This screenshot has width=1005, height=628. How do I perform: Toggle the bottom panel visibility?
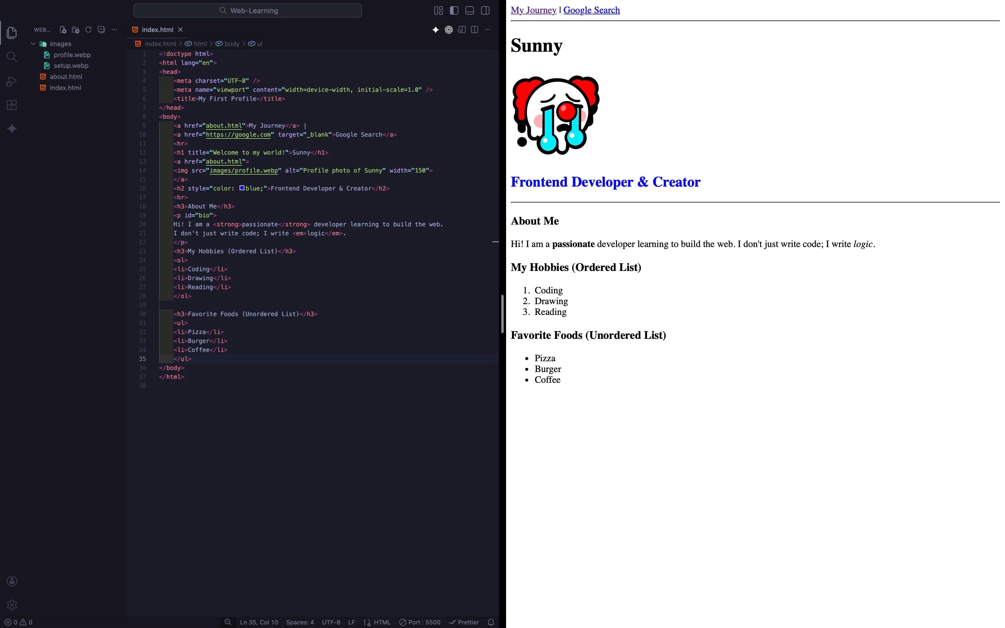470,10
